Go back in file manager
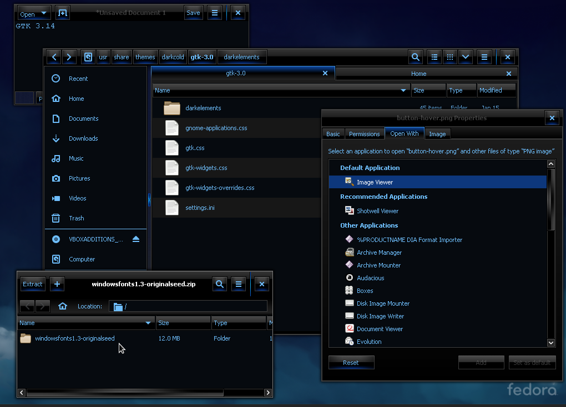The image size is (566, 407). [x=54, y=57]
